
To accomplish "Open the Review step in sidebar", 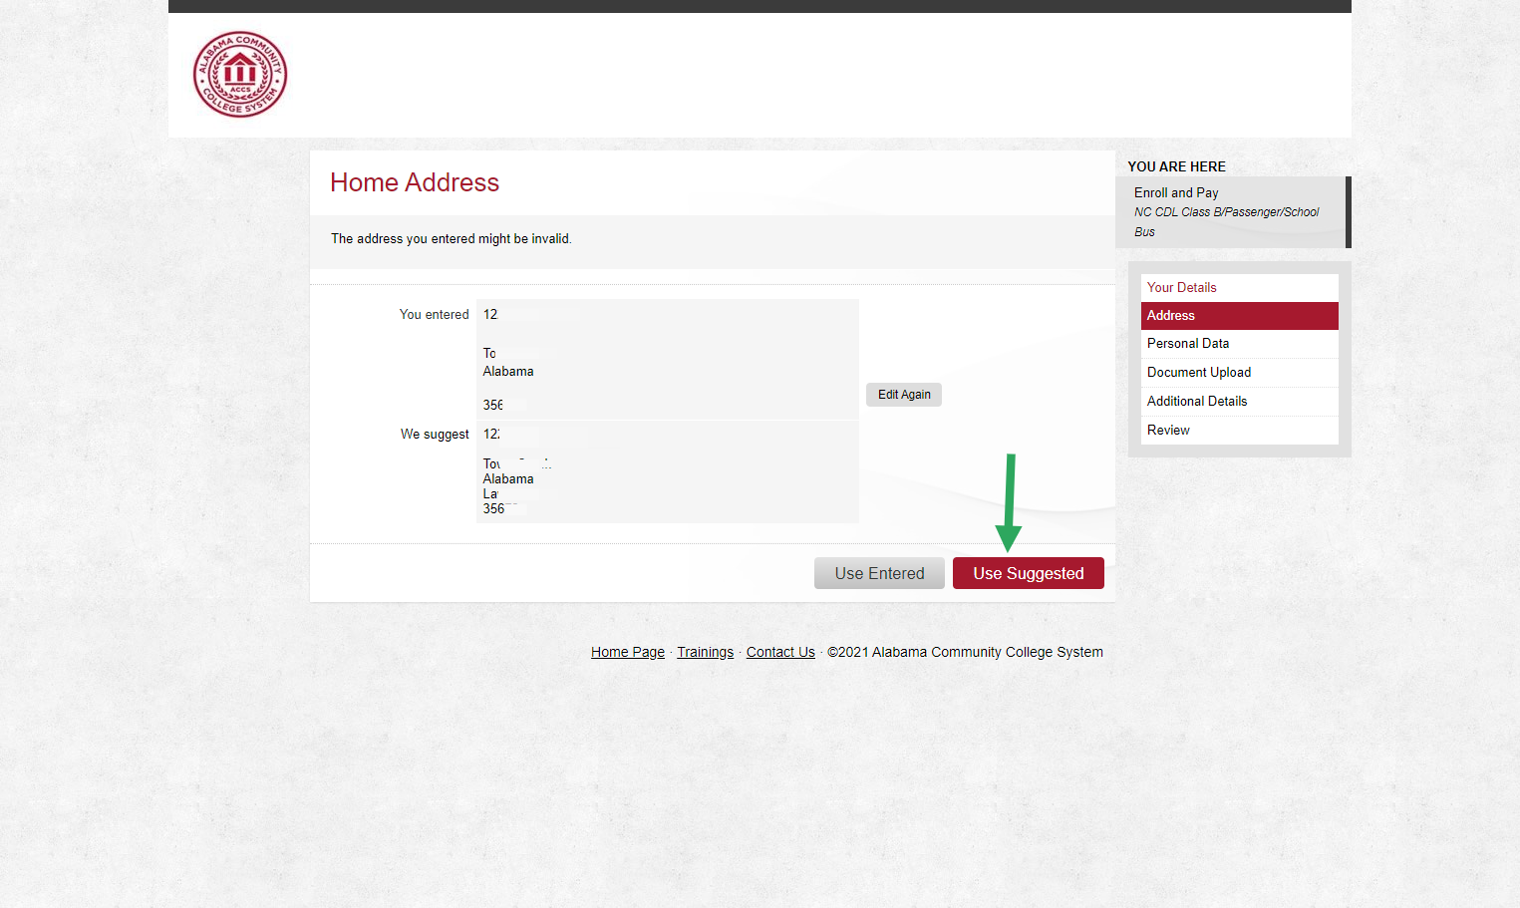I will 1239,430.
